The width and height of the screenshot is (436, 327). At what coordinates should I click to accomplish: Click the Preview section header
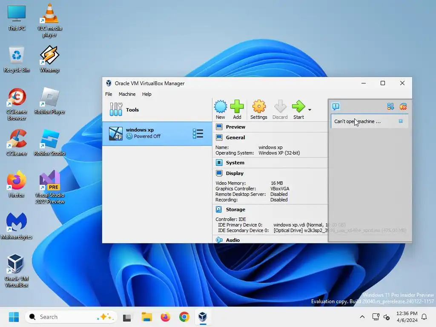pyautogui.click(x=235, y=127)
